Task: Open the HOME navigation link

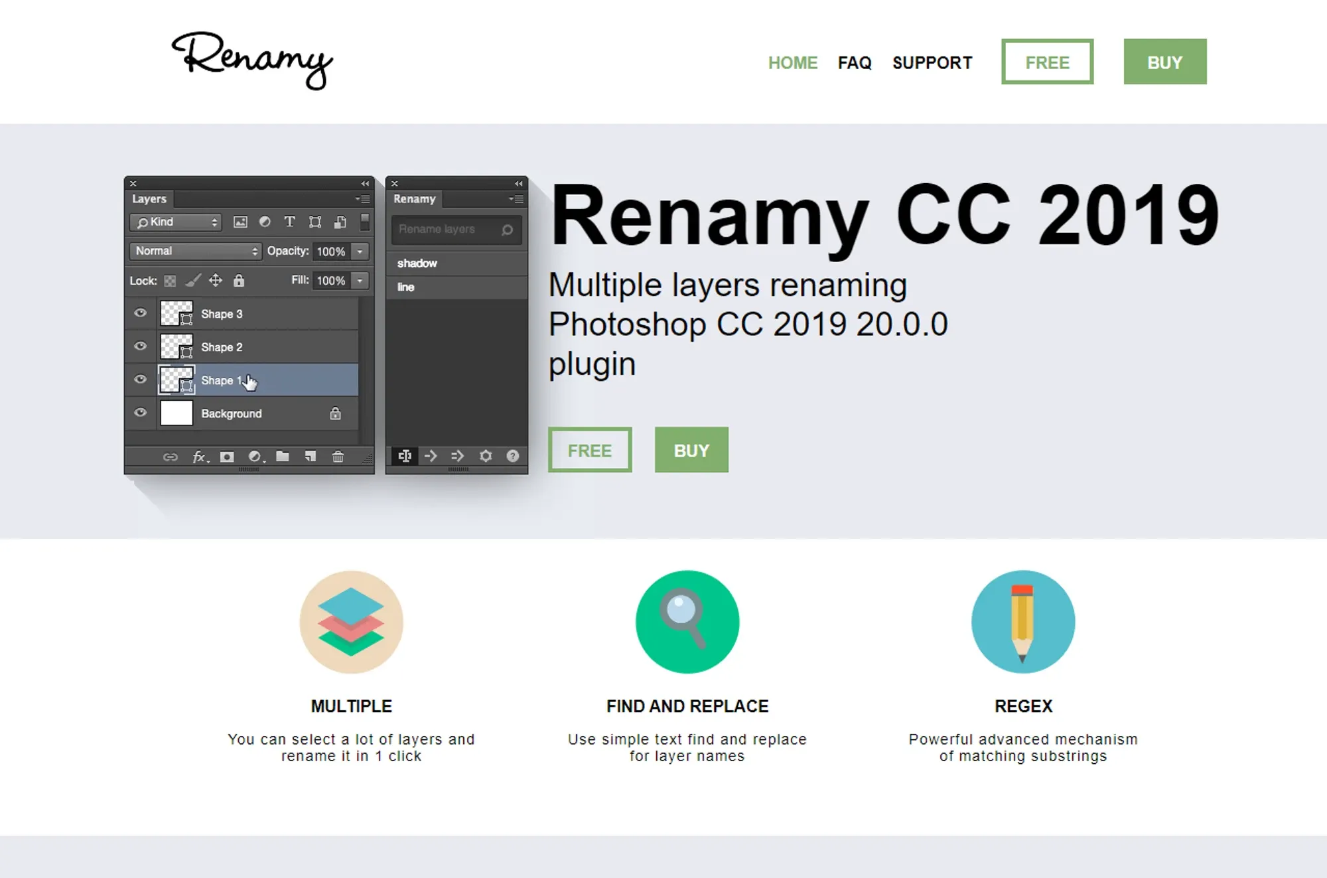Action: pyautogui.click(x=793, y=63)
